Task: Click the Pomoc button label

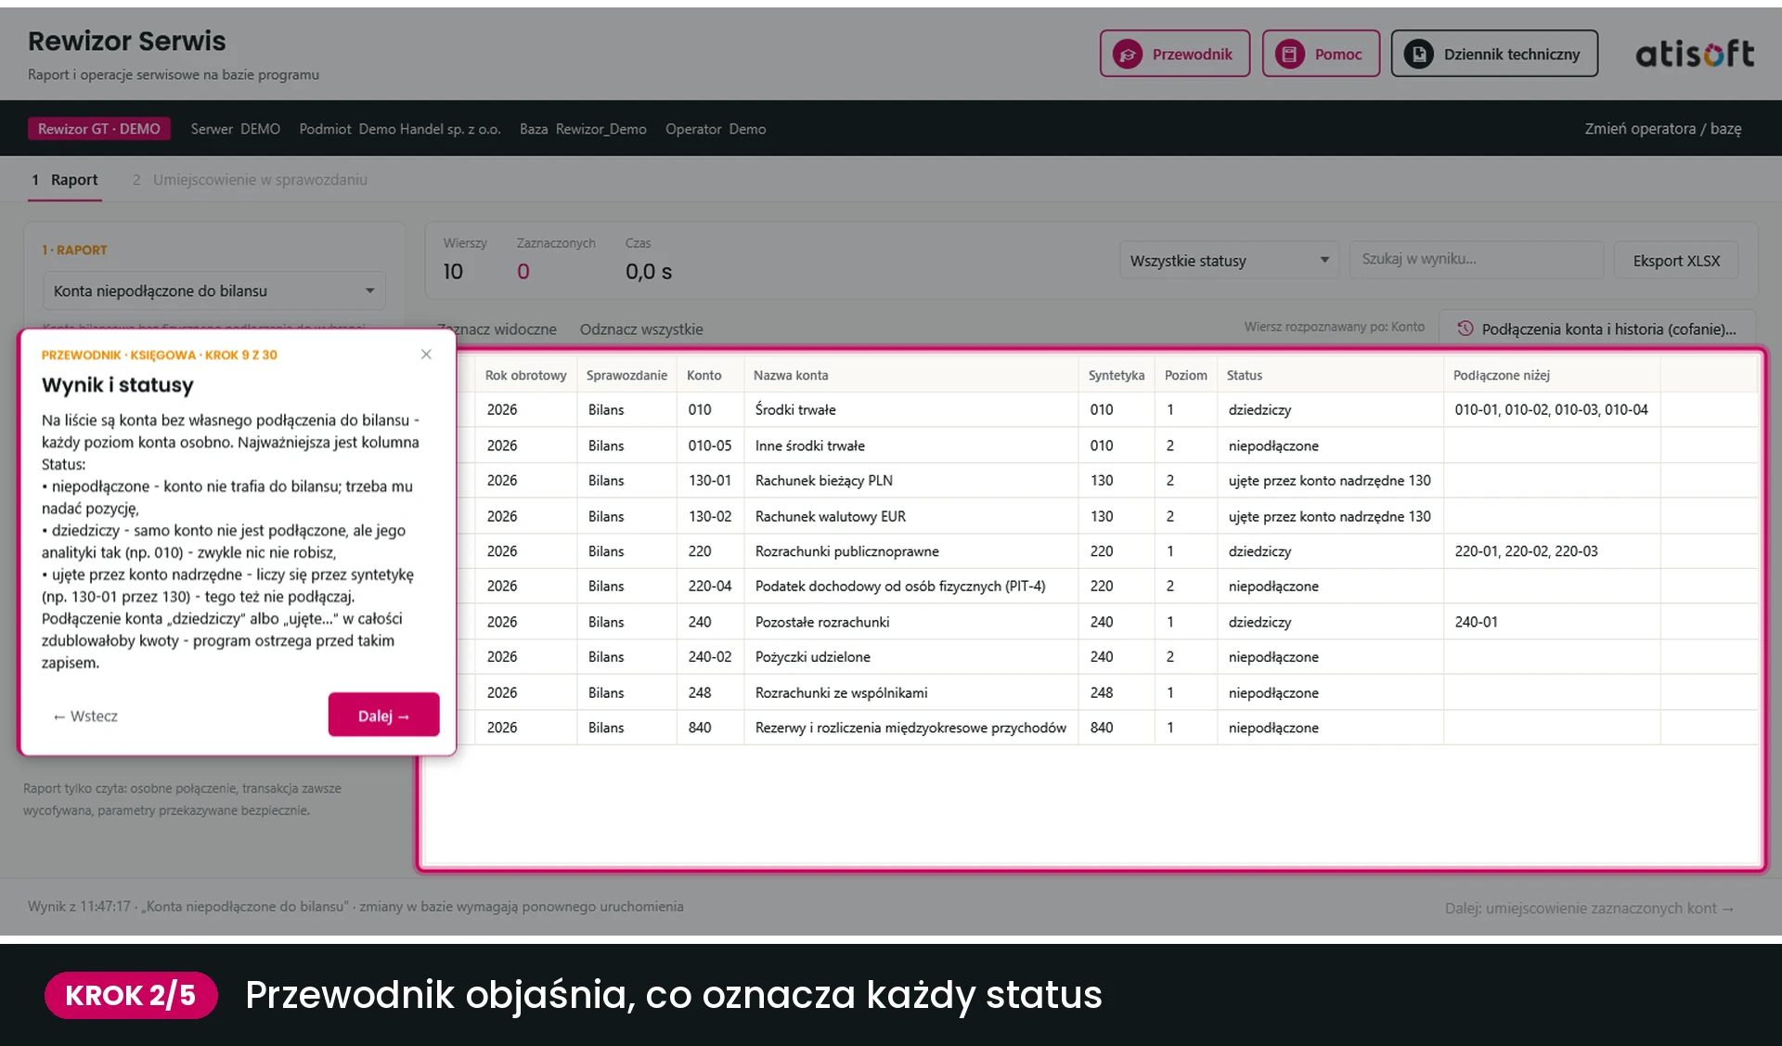Action: click(1337, 54)
